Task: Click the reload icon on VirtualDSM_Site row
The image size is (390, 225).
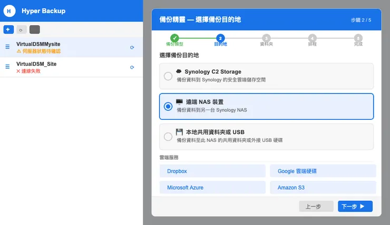Action: (132, 67)
